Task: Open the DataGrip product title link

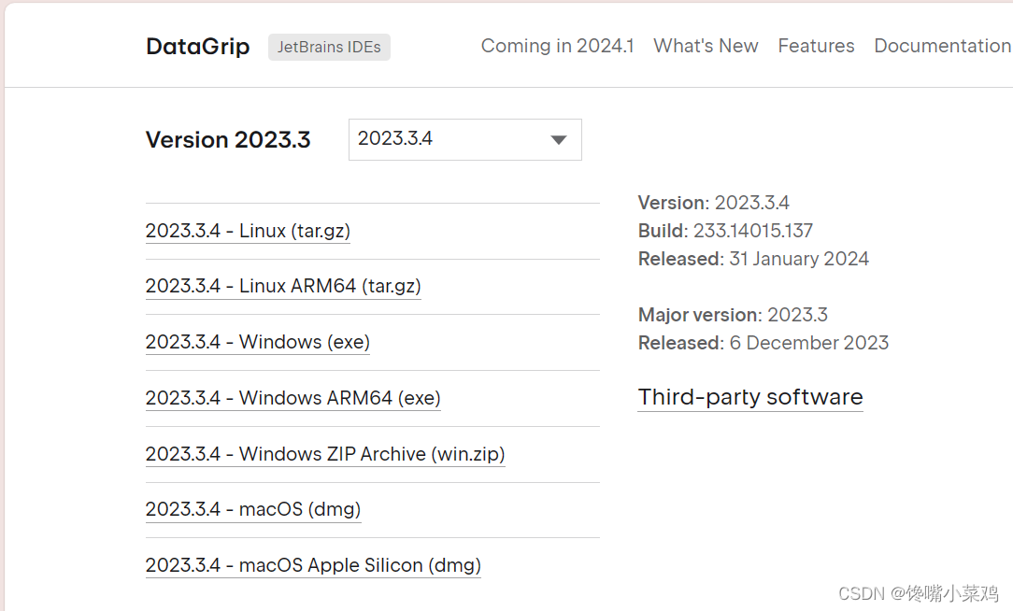Action: [x=198, y=47]
